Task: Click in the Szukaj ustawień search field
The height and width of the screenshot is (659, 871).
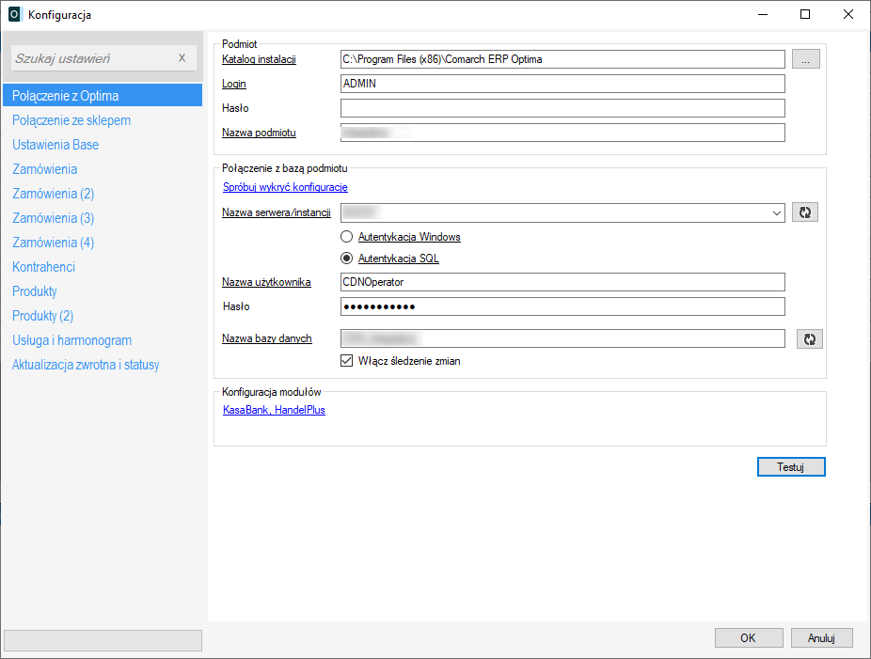Action: click(92, 58)
